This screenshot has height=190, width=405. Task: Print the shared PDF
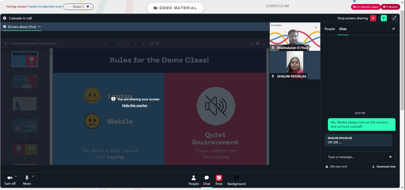(x=258, y=44)
